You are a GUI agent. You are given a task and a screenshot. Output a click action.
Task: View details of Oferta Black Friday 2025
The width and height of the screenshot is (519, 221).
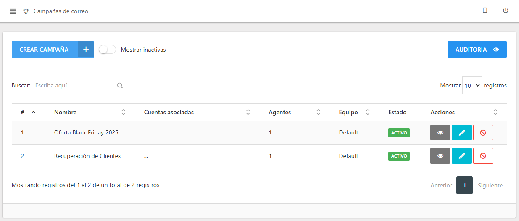440,132
